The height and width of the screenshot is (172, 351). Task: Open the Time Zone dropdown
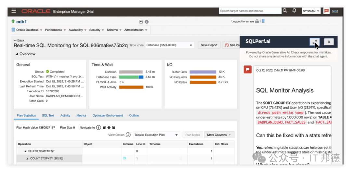click(169, 45)
